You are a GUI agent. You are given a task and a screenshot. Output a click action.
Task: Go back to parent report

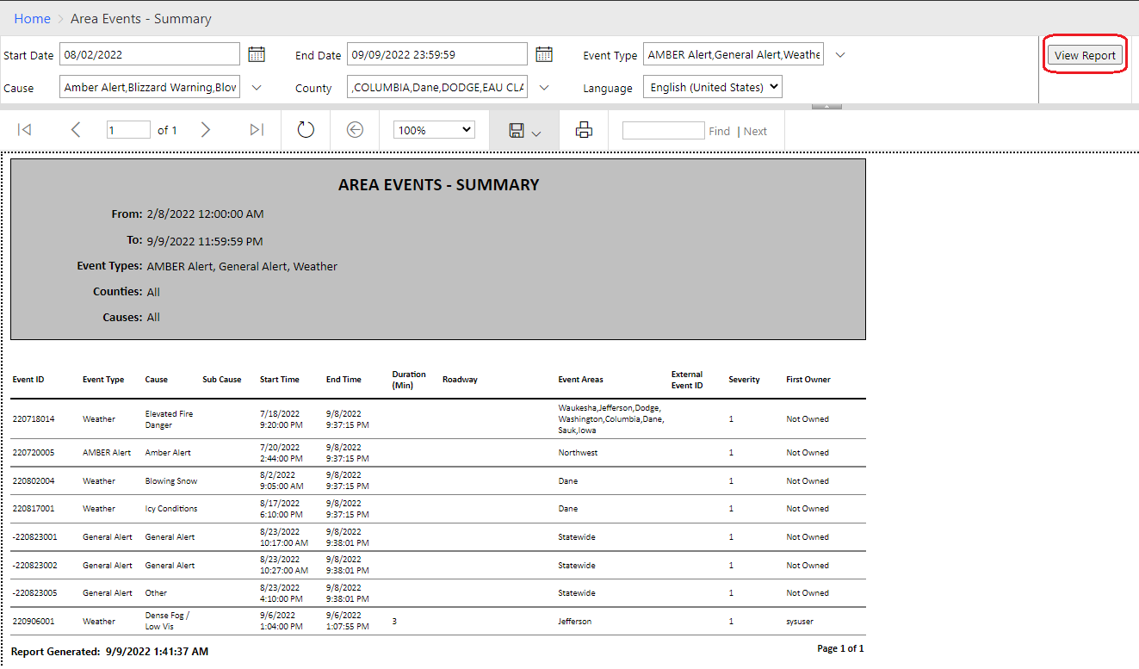pyautogui.click(x=355, y=130)
